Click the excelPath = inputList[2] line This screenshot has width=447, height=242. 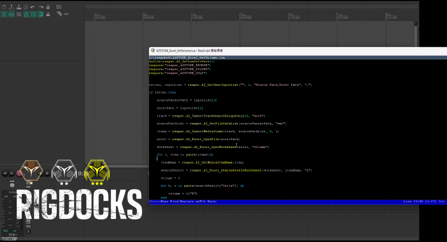(x=180, y=108)
